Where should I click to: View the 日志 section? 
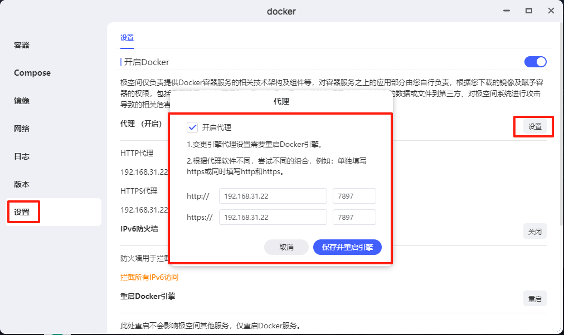click(22, 156)
